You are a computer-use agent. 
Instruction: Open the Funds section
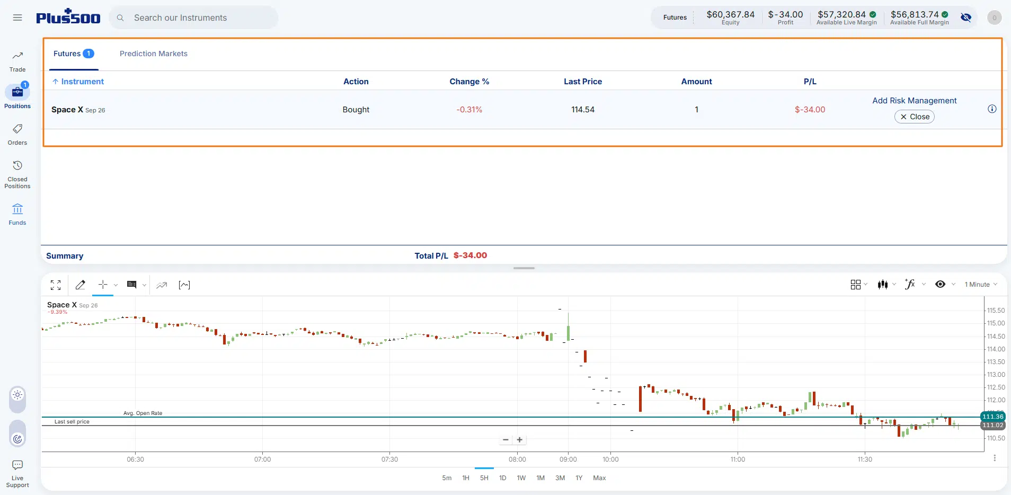(x=17, y=214)
